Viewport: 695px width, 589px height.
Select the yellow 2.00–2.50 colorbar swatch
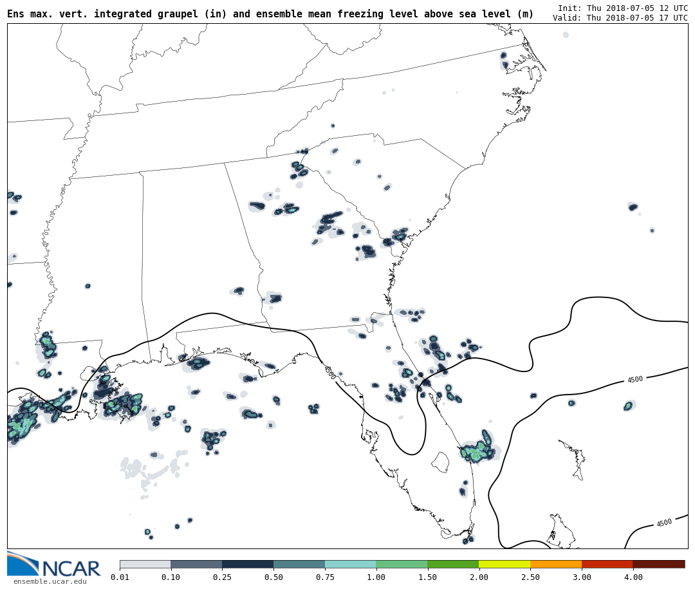[x=505, y=564]
